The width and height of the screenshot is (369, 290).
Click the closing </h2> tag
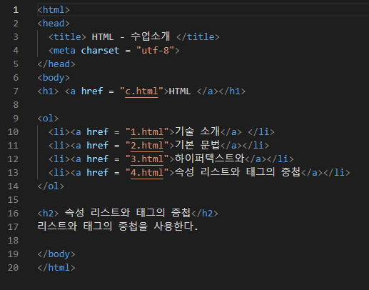click(205, 214)
